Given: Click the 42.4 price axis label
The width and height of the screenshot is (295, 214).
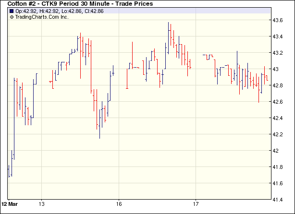Looking at the screenshot, I should (x=279, y=118).
